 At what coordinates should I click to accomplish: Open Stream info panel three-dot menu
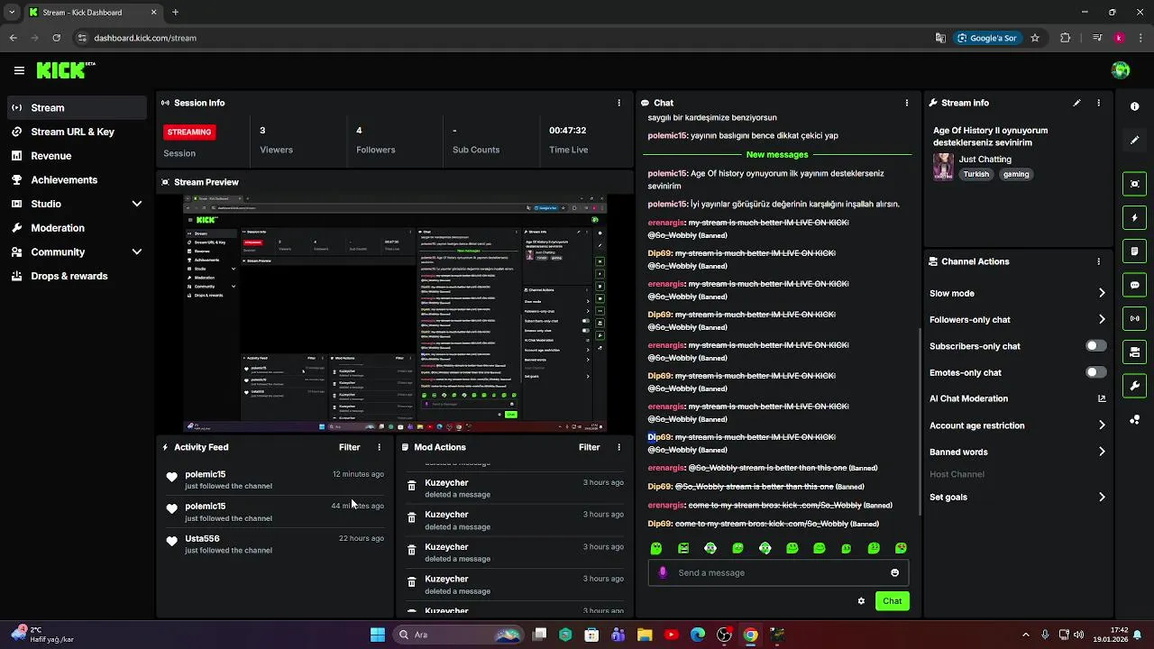(1098, 103)
